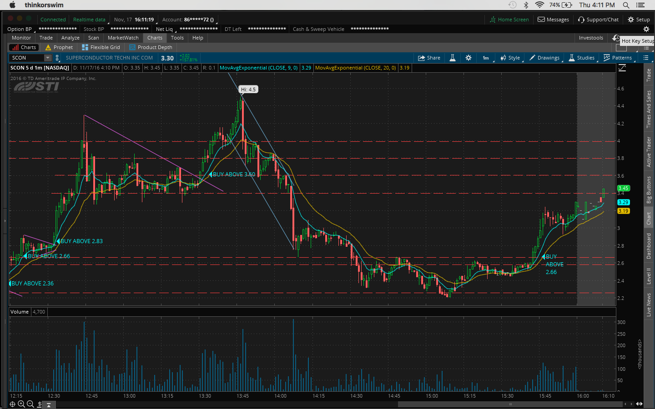Open the Style dropdown menu
The image size is (655, 409).
point(510,58)
